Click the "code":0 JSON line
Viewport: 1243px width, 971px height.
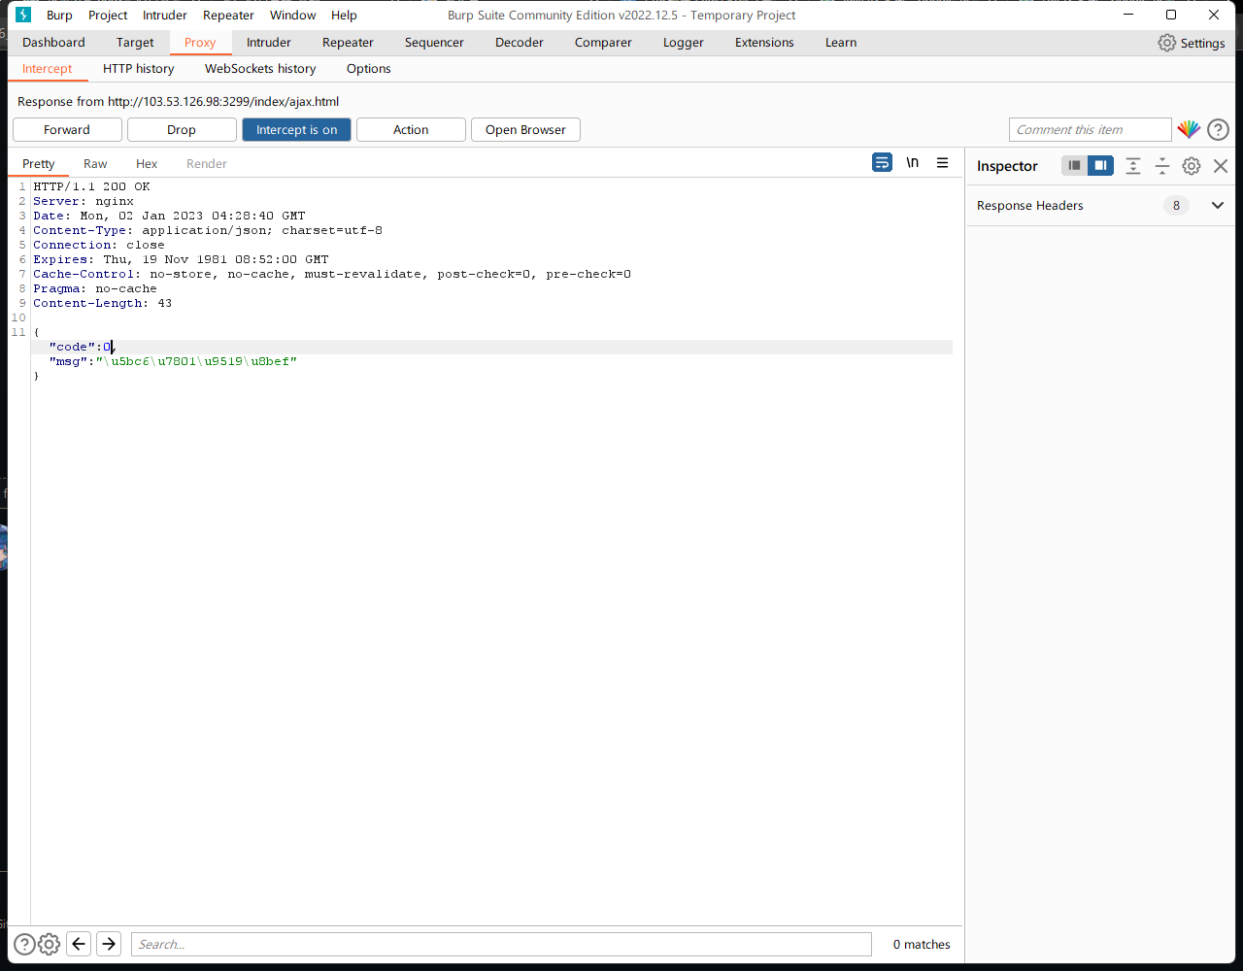coord(82,347)
